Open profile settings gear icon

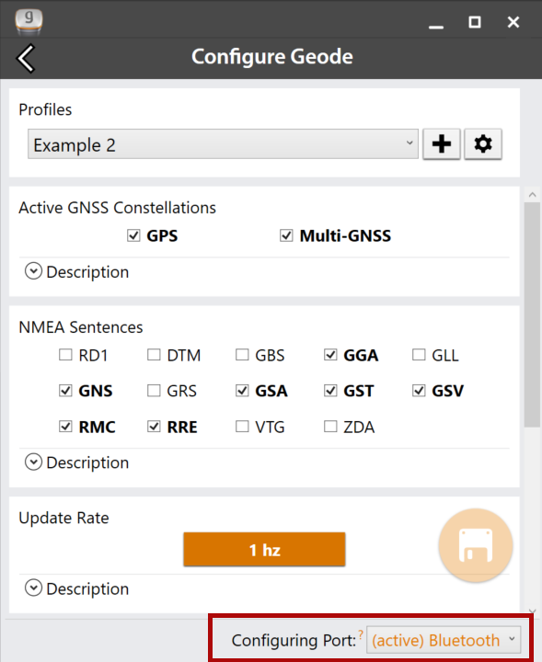[x=483, y=144]
